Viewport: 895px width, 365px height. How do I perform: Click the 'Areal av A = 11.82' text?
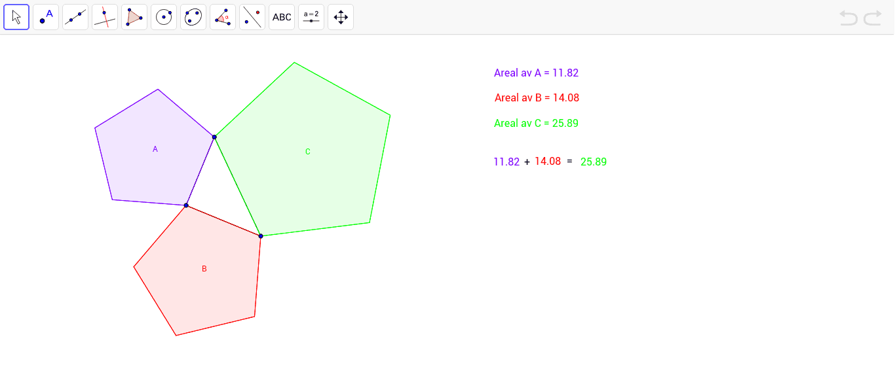click(536, 73)
